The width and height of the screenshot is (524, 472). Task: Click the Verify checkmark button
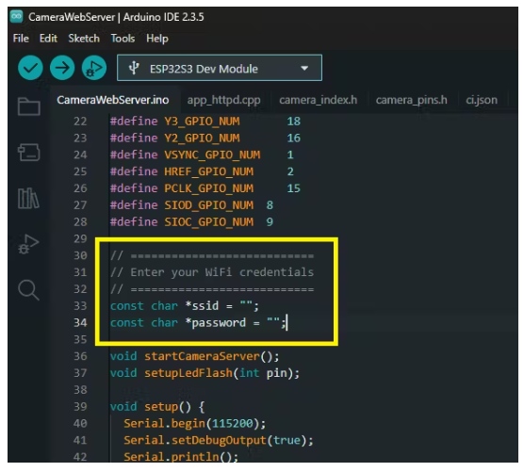(x=30, y=68)
